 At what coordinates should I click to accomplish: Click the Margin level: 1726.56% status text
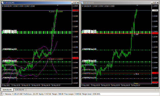[91, 94]
